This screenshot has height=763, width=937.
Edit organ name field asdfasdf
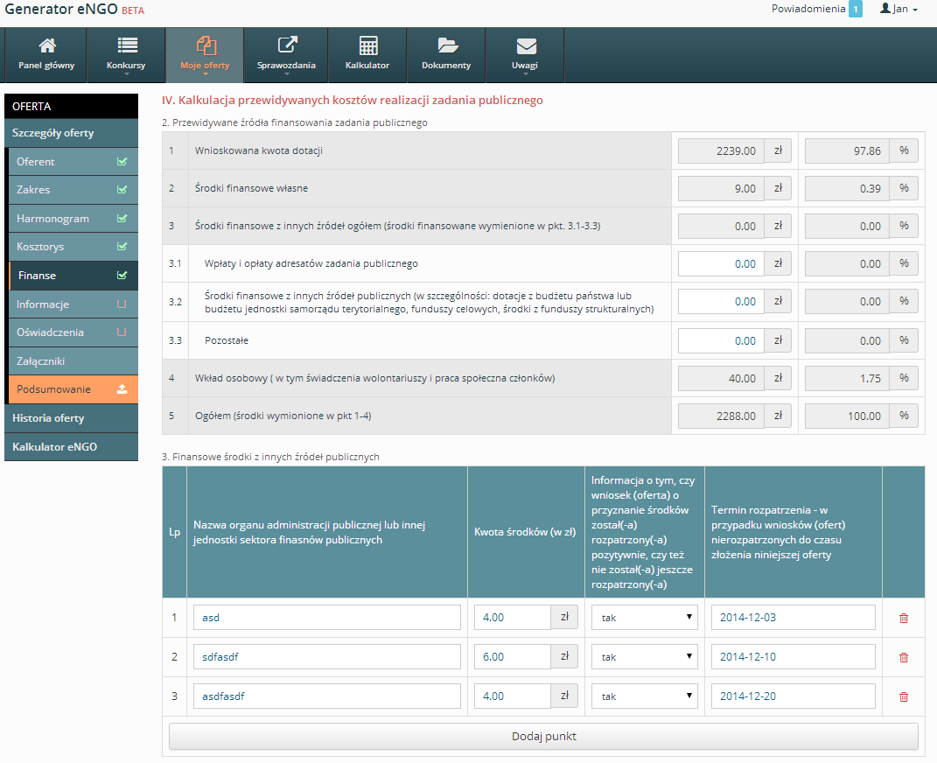click(327, 696)
